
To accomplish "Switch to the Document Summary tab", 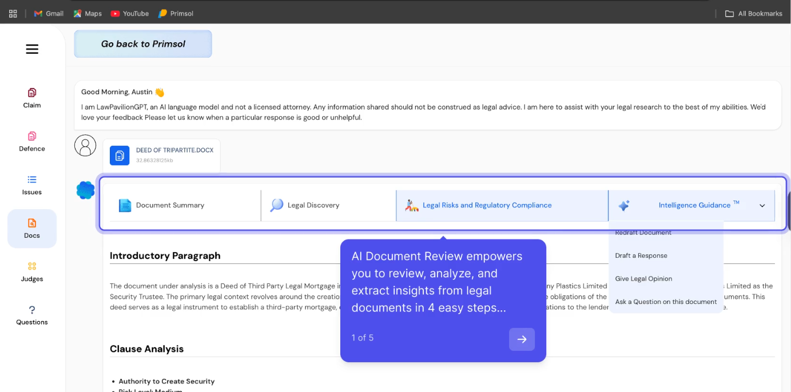I will [x=185, y=205].
